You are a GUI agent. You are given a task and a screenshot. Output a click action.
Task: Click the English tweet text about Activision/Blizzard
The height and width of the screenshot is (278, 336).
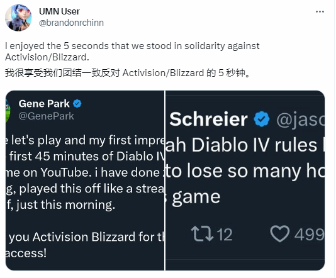point(132,52)
